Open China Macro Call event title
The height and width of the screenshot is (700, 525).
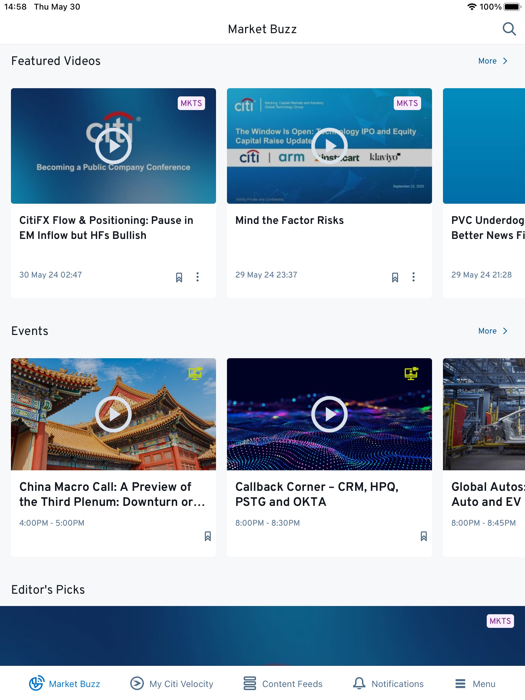pos(112,494)
